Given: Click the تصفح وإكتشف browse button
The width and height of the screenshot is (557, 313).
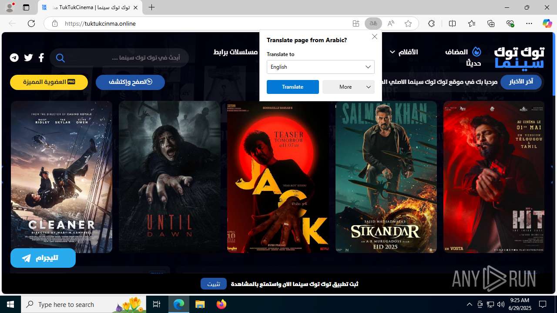Looking at the screenshot, I should [130, 82].
